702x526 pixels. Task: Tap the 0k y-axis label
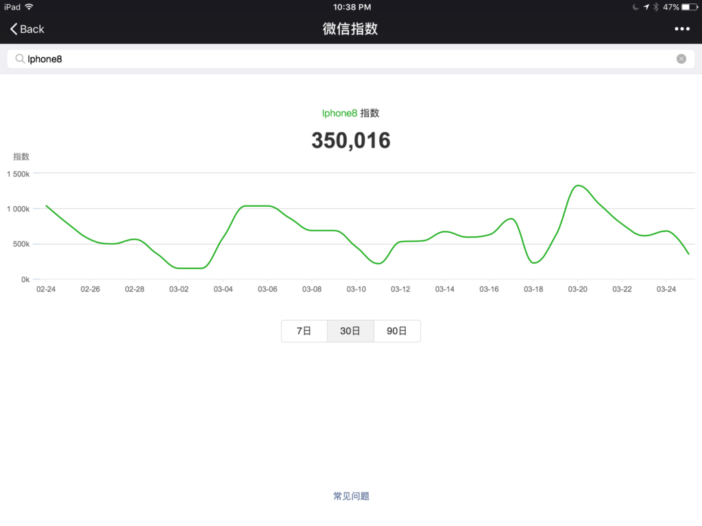coord(25,279)
